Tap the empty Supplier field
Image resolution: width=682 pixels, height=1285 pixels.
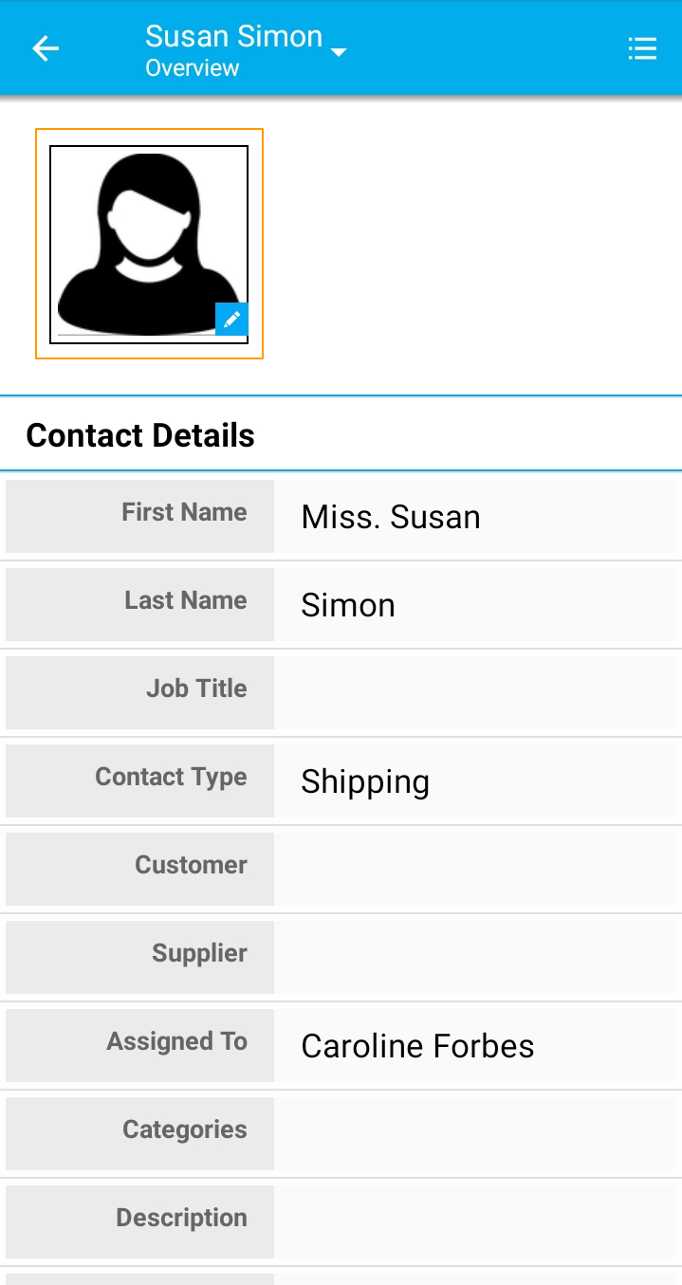474,958
